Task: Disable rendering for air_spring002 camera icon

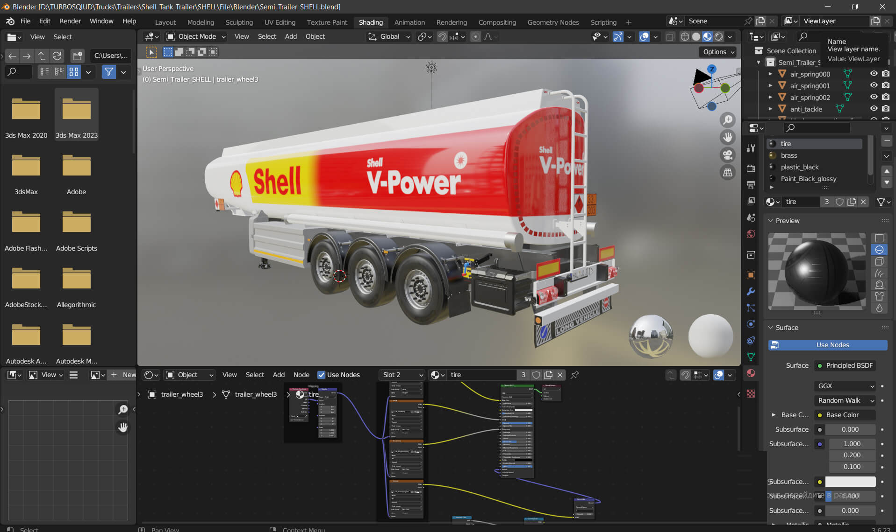Action: coord(886,97)
